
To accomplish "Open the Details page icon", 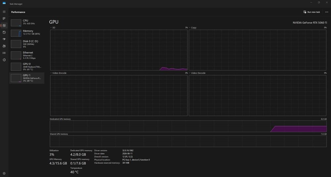I will point(4,53).
